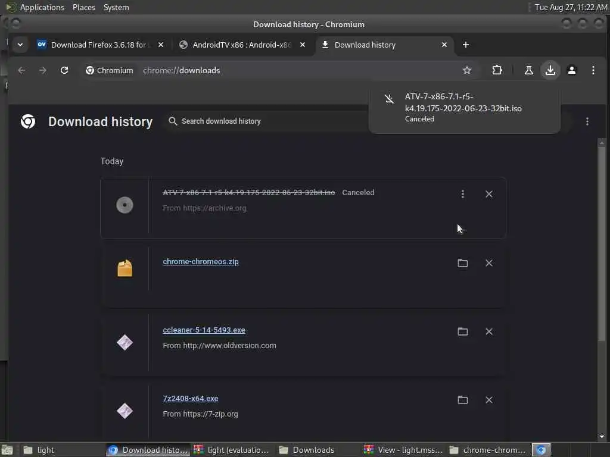This screenshot has height=457, width=610.
Task: Go forward with the browser forward arrow
Action: coord(43,70)
